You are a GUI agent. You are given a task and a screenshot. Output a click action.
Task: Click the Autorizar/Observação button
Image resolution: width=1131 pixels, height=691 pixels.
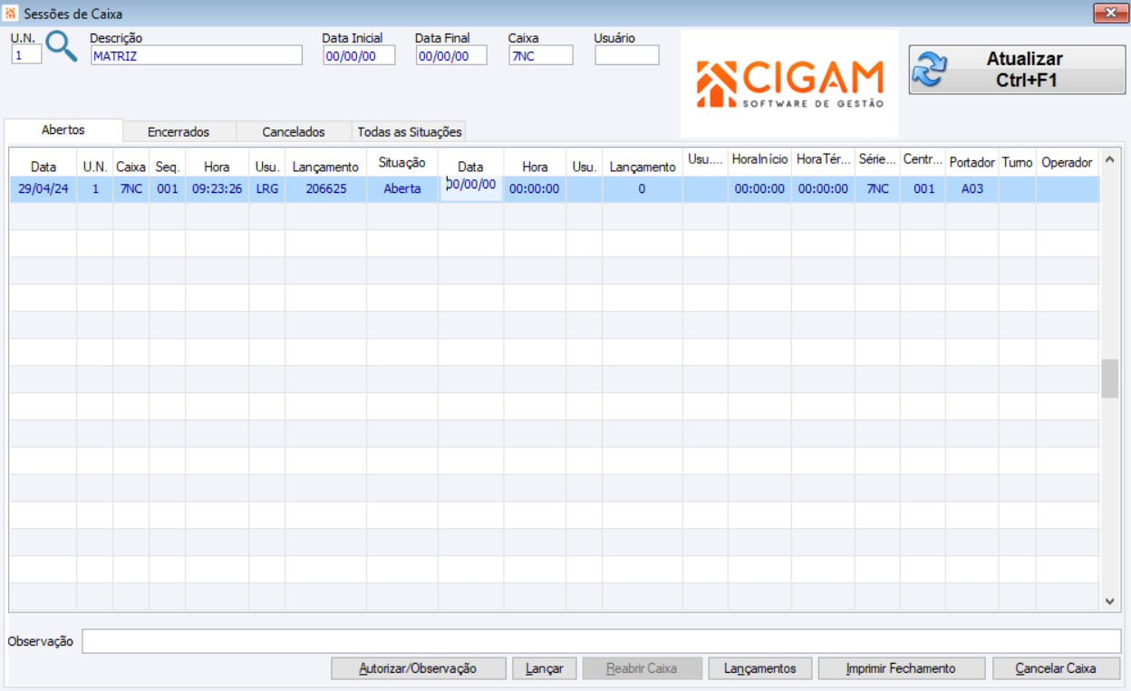click(x=418, y=668)
